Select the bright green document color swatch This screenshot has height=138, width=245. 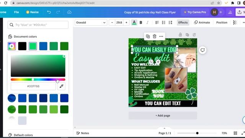click(x=33, y=46)
